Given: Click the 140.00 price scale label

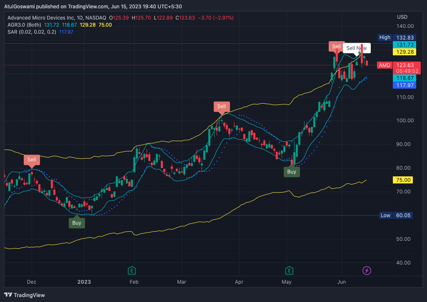Looking at the screenshot, I should pyautogui.click(x=405, y=26).
